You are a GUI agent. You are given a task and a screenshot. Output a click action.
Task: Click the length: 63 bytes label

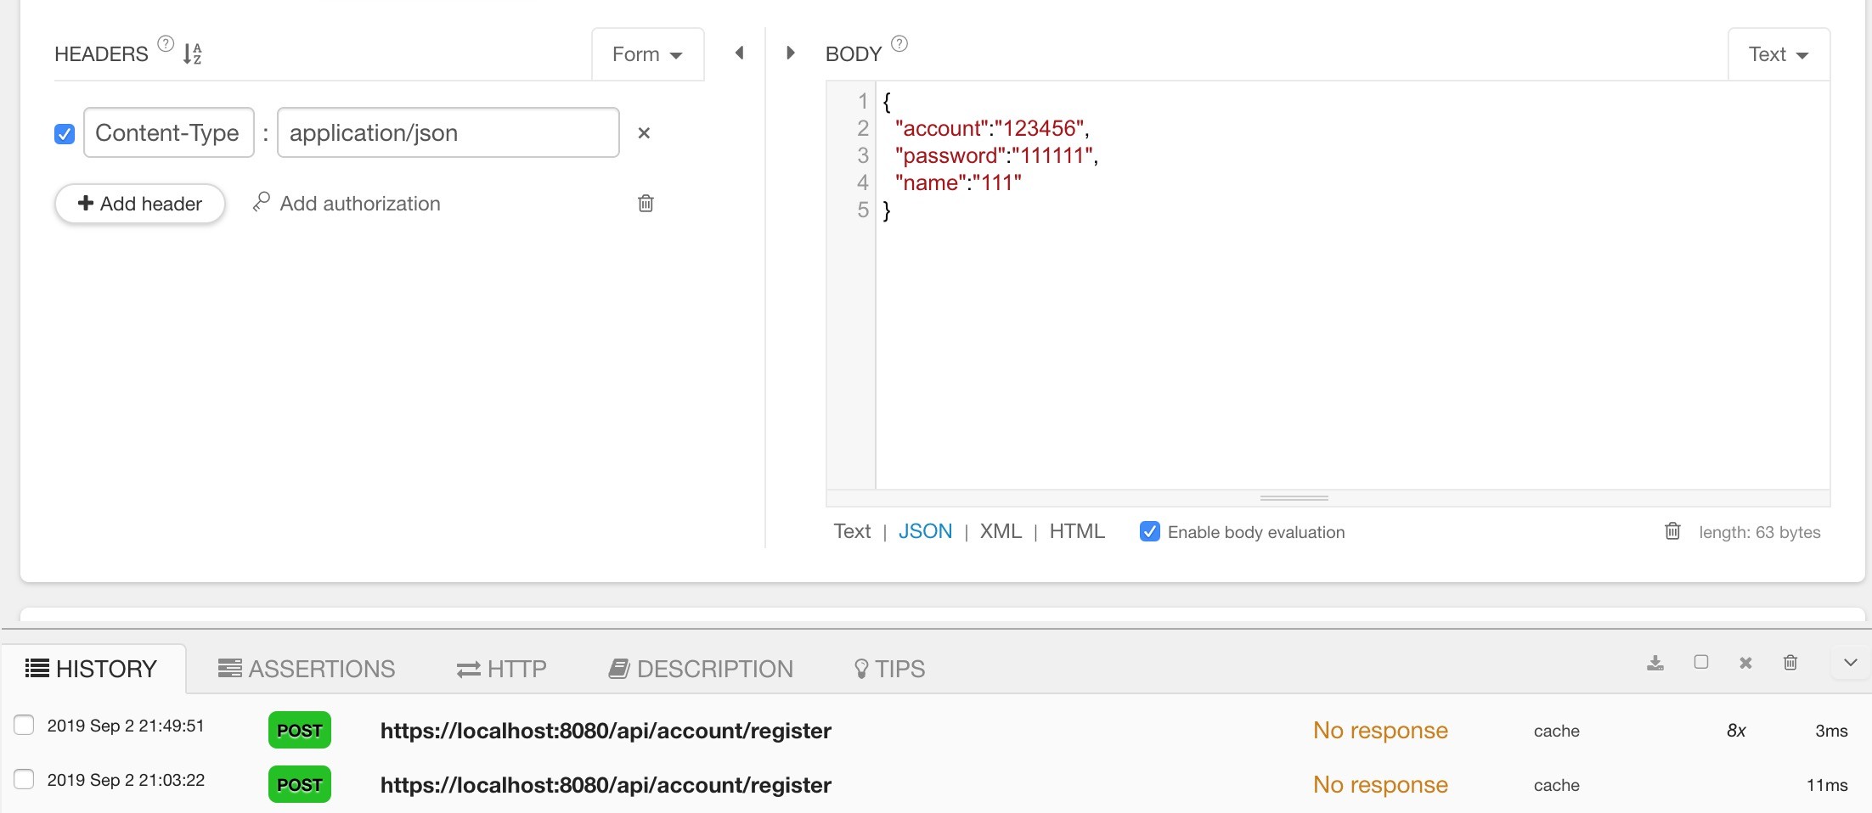(x=1760, y=532)
